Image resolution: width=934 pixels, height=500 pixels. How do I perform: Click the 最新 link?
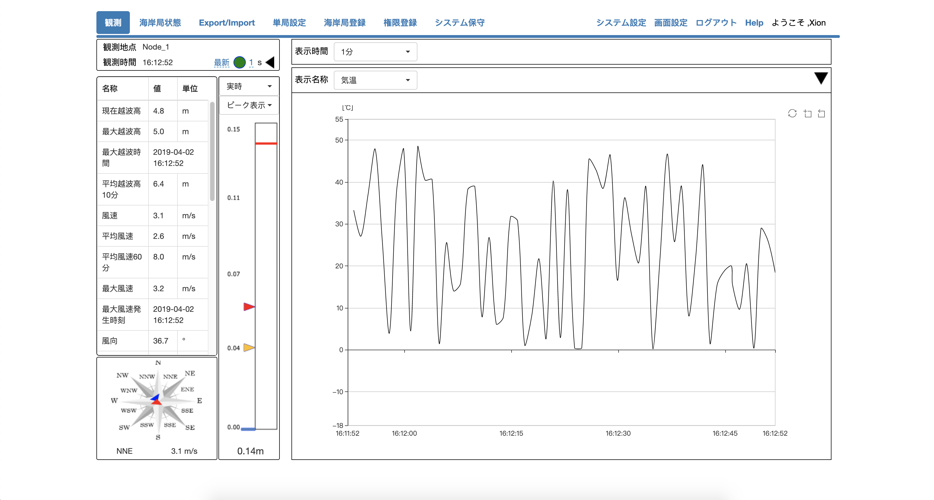(x=221, y=62)
